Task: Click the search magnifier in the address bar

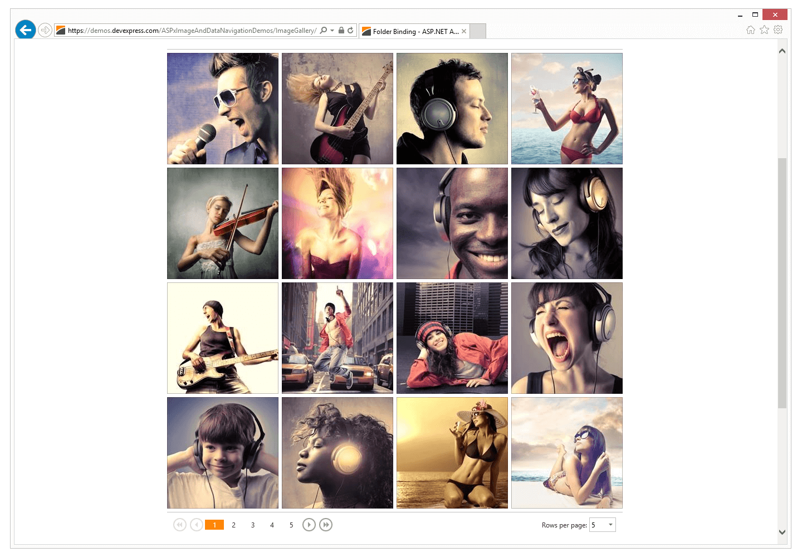Action: pos(322,30)
